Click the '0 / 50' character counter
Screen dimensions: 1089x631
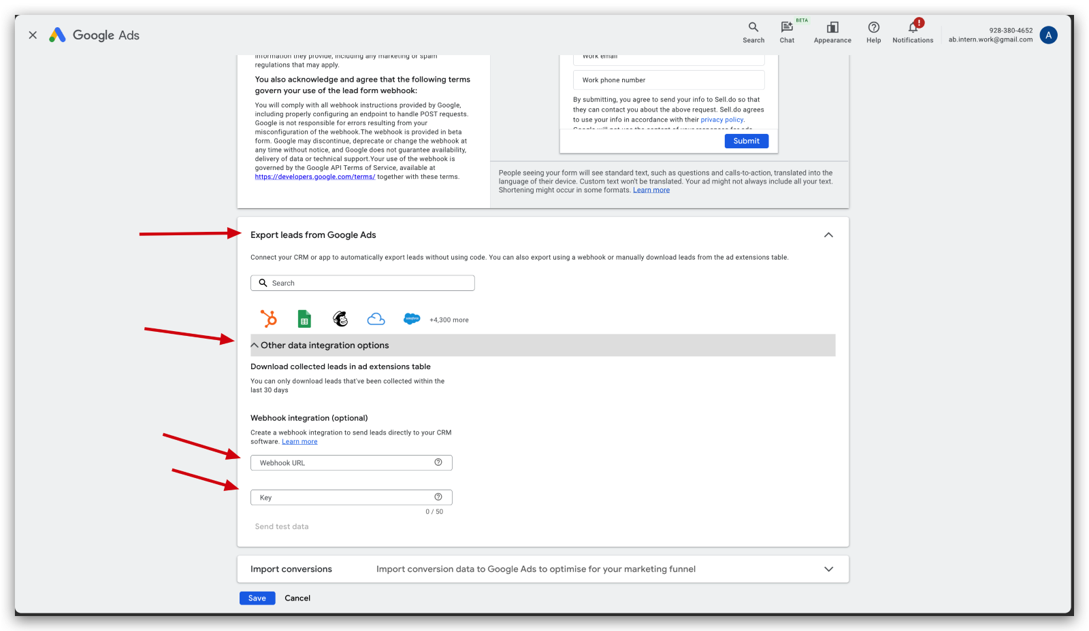(x=434, y=512)
